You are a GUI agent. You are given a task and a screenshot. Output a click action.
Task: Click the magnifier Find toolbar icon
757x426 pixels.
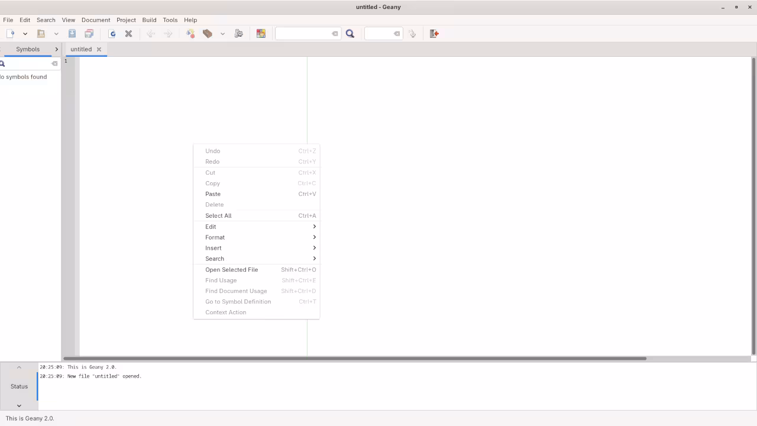click(x=350, y=34)
